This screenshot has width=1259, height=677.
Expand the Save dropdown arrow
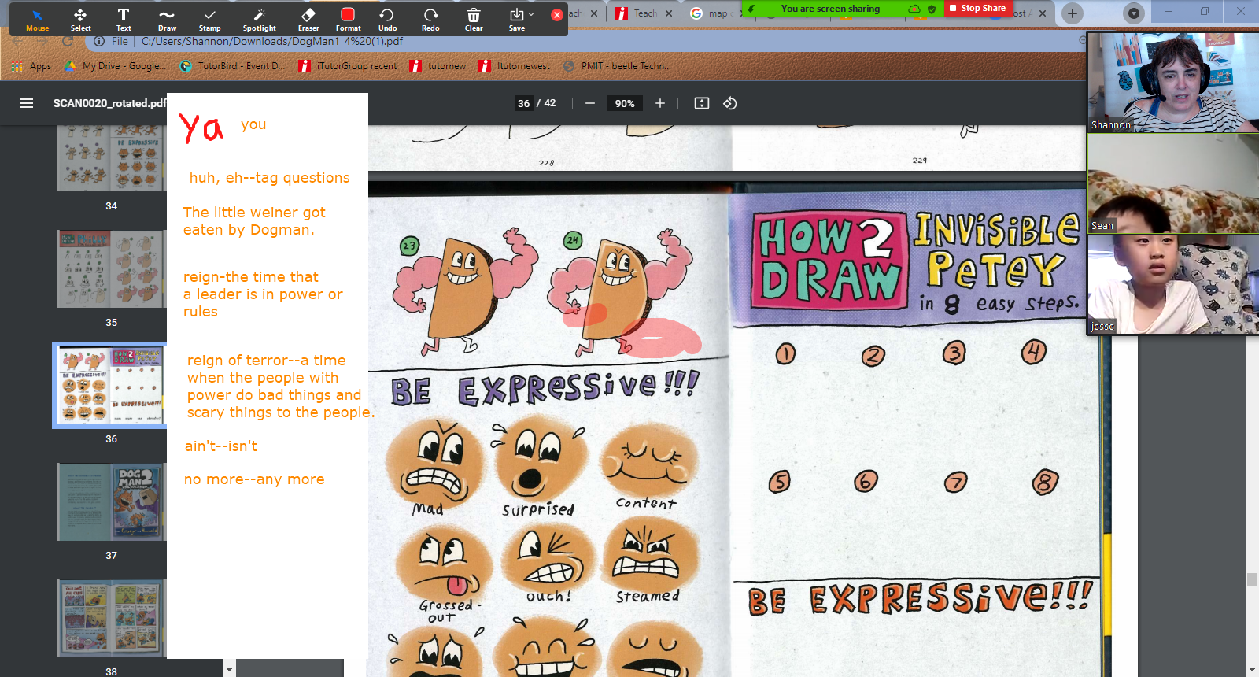531,14
